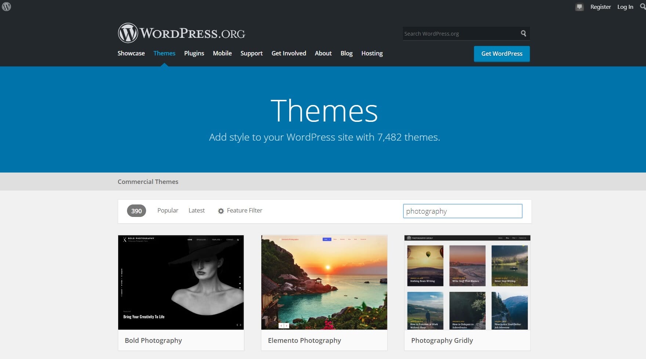Click the Themes page heading
646x359 pixels.
(324, 110)
